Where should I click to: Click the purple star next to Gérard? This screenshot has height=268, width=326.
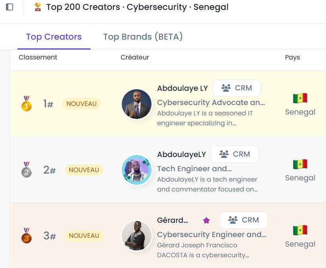[206, 220]
